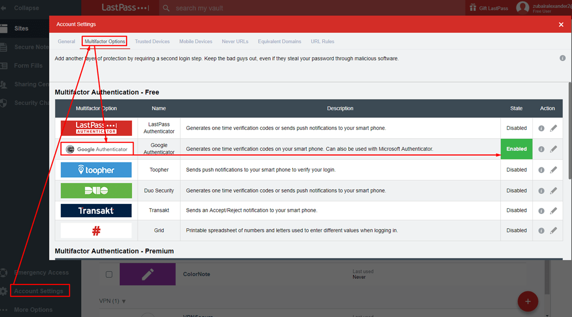Open the Multifactor Options tab

point(105,41)
